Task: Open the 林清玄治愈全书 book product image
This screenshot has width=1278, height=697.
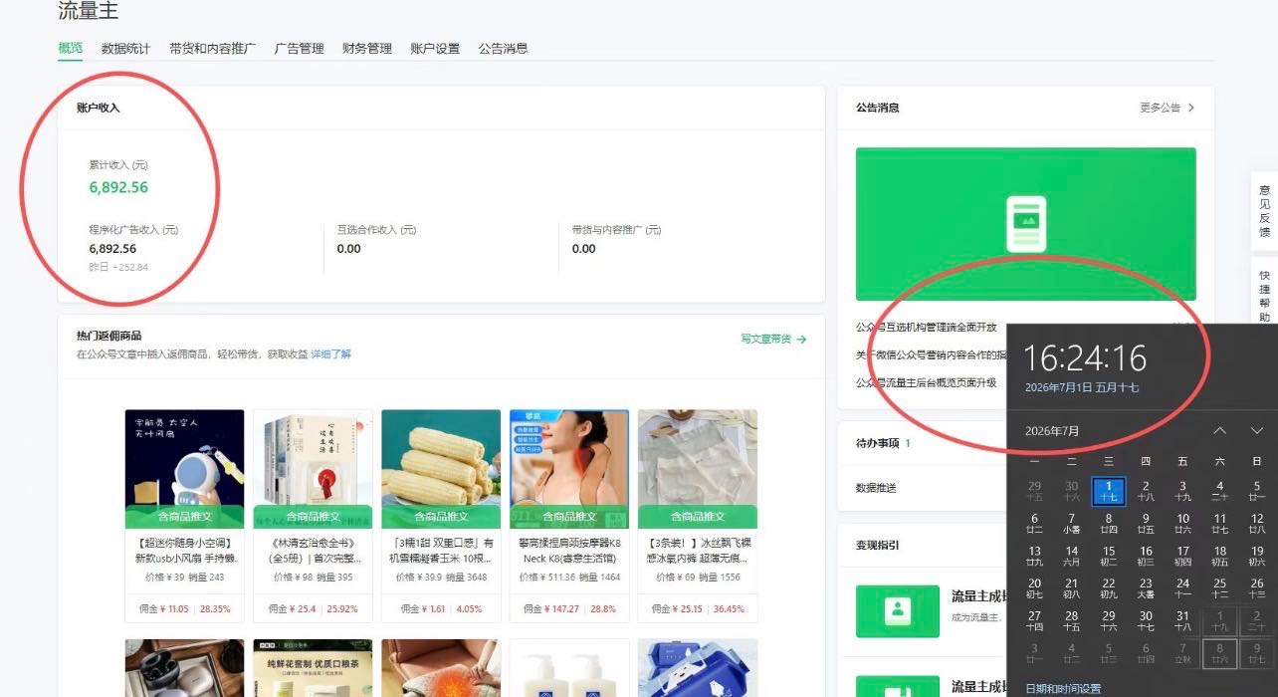Action: [313, 469]
